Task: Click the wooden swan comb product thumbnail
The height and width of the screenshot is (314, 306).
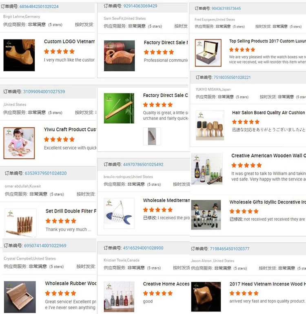Action: coord(119,56)
